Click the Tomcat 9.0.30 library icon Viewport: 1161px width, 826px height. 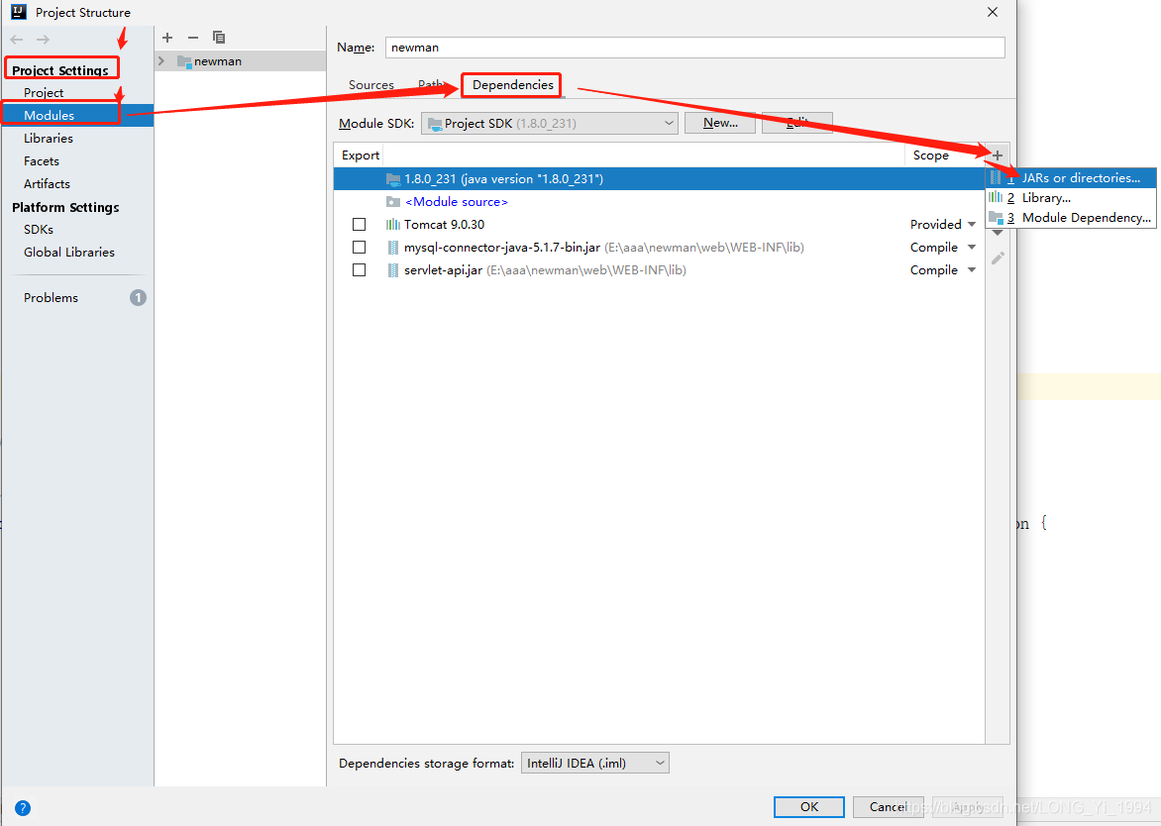[x=393, y=224]
